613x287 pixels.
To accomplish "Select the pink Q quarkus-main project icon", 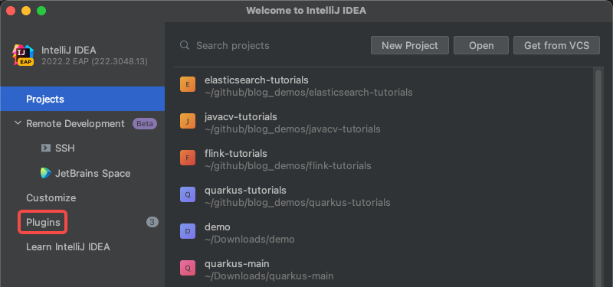I will pos(188,268).
